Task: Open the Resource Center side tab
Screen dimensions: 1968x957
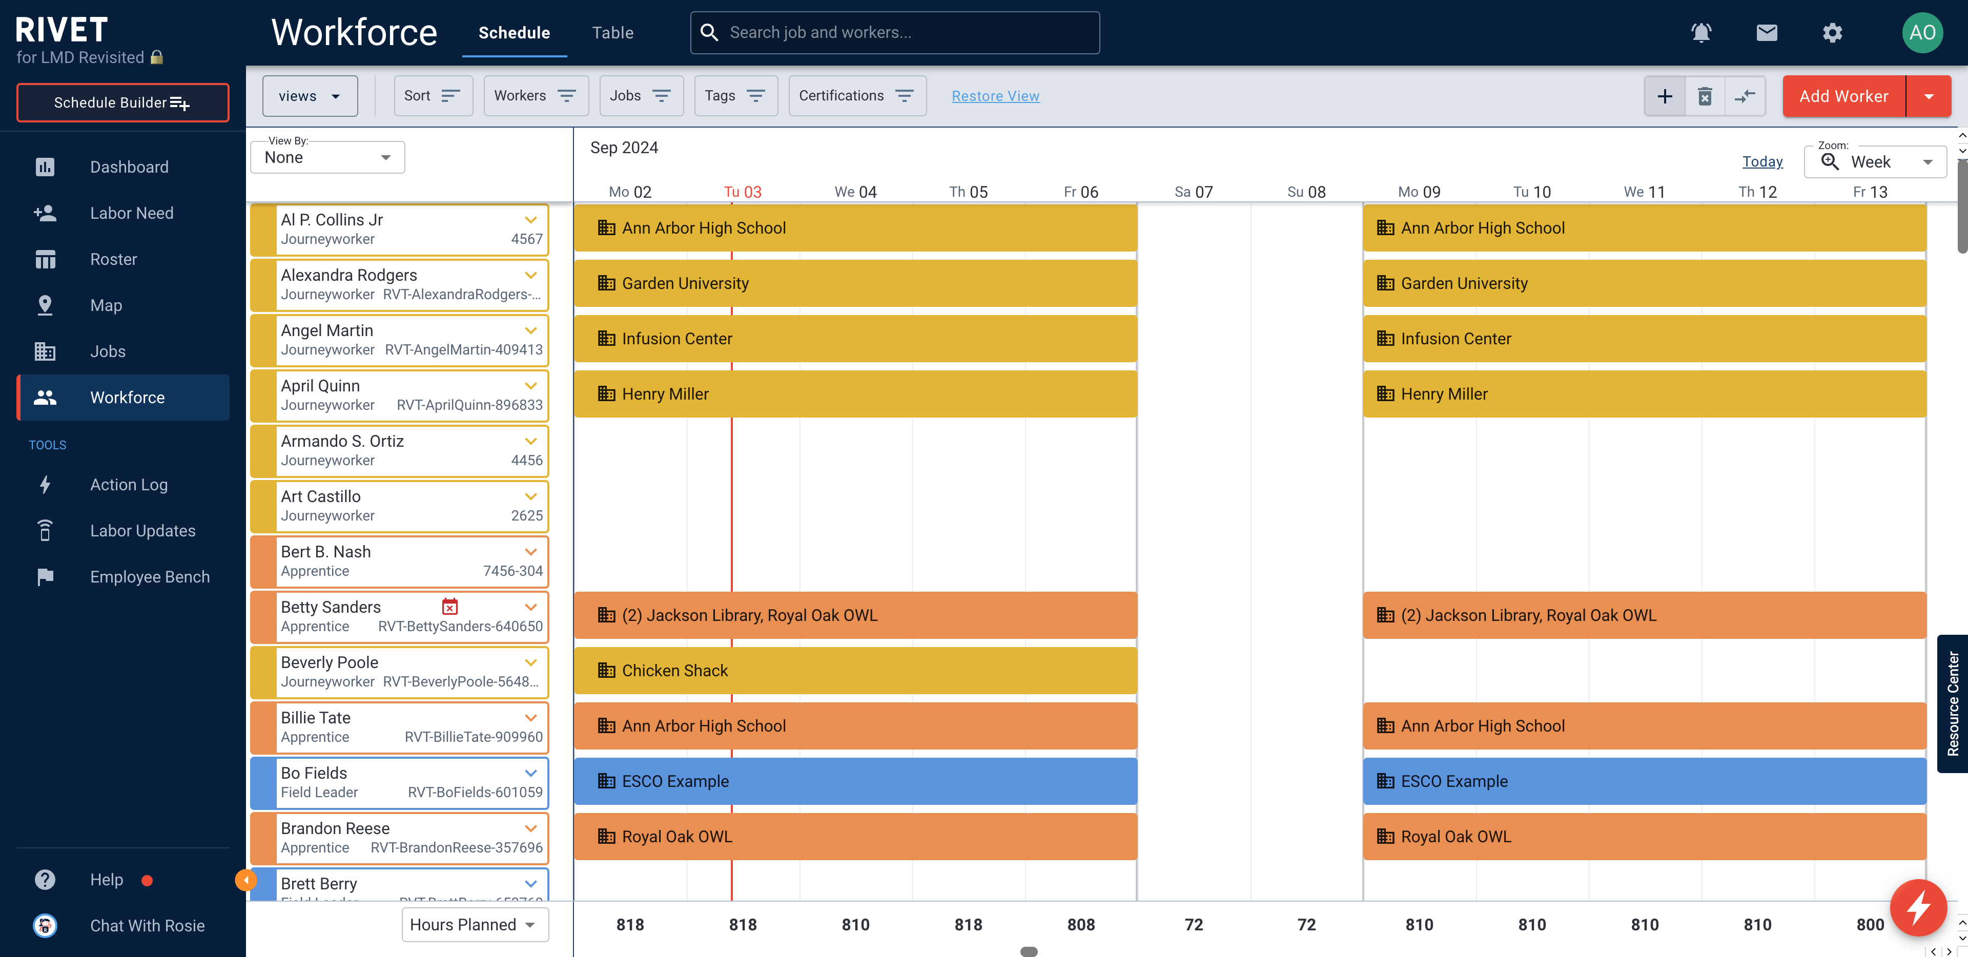Action: pyautogui.click(x=1953, y=703)
